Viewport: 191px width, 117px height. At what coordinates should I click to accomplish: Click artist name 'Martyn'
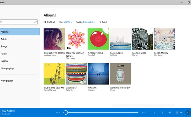point(135,55)
